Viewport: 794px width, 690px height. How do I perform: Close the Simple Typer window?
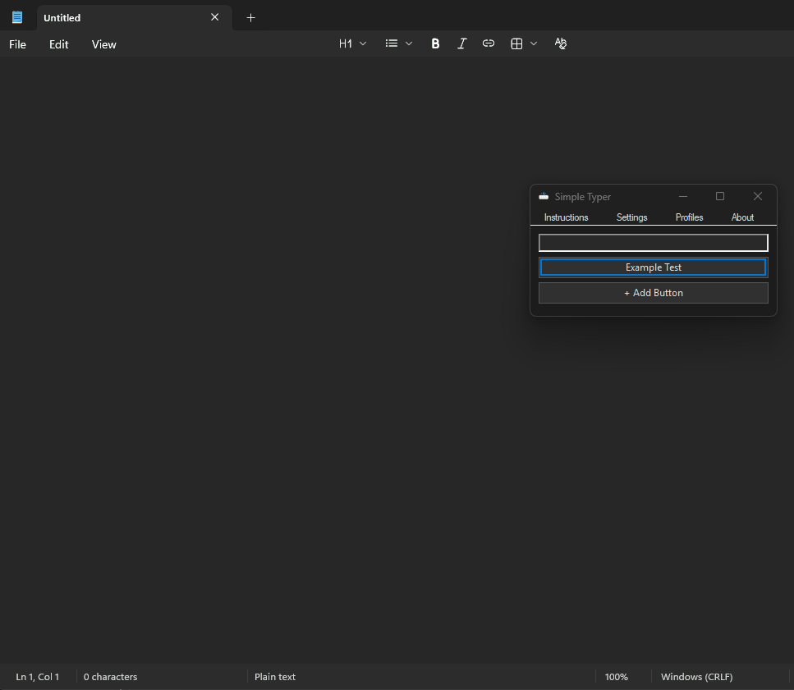758,196
